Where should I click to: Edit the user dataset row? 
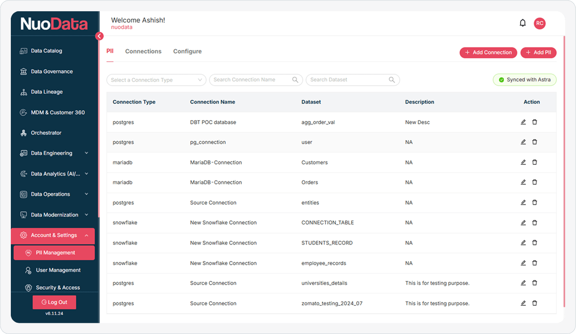(523, 142)
